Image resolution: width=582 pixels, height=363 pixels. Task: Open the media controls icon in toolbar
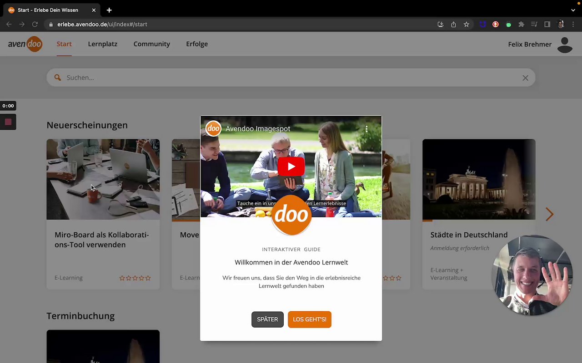pyautogui.click(x=534, y=25)
